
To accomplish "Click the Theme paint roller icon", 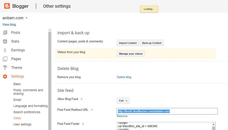I will tap(5, 68).
